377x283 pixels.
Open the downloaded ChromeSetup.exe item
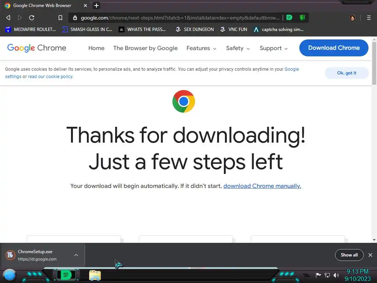tap(37, 255)
